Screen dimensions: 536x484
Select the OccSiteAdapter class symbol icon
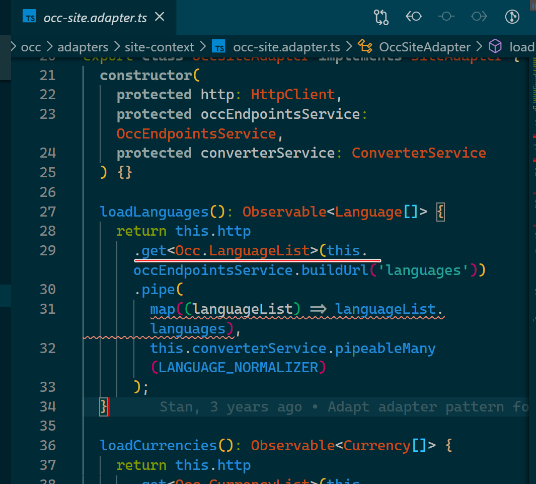pyautogui.click(x=365, y=46)
